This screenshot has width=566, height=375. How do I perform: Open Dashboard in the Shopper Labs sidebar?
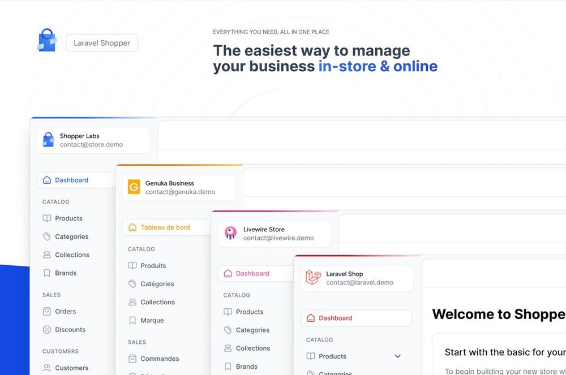click(x=76, y=180)
